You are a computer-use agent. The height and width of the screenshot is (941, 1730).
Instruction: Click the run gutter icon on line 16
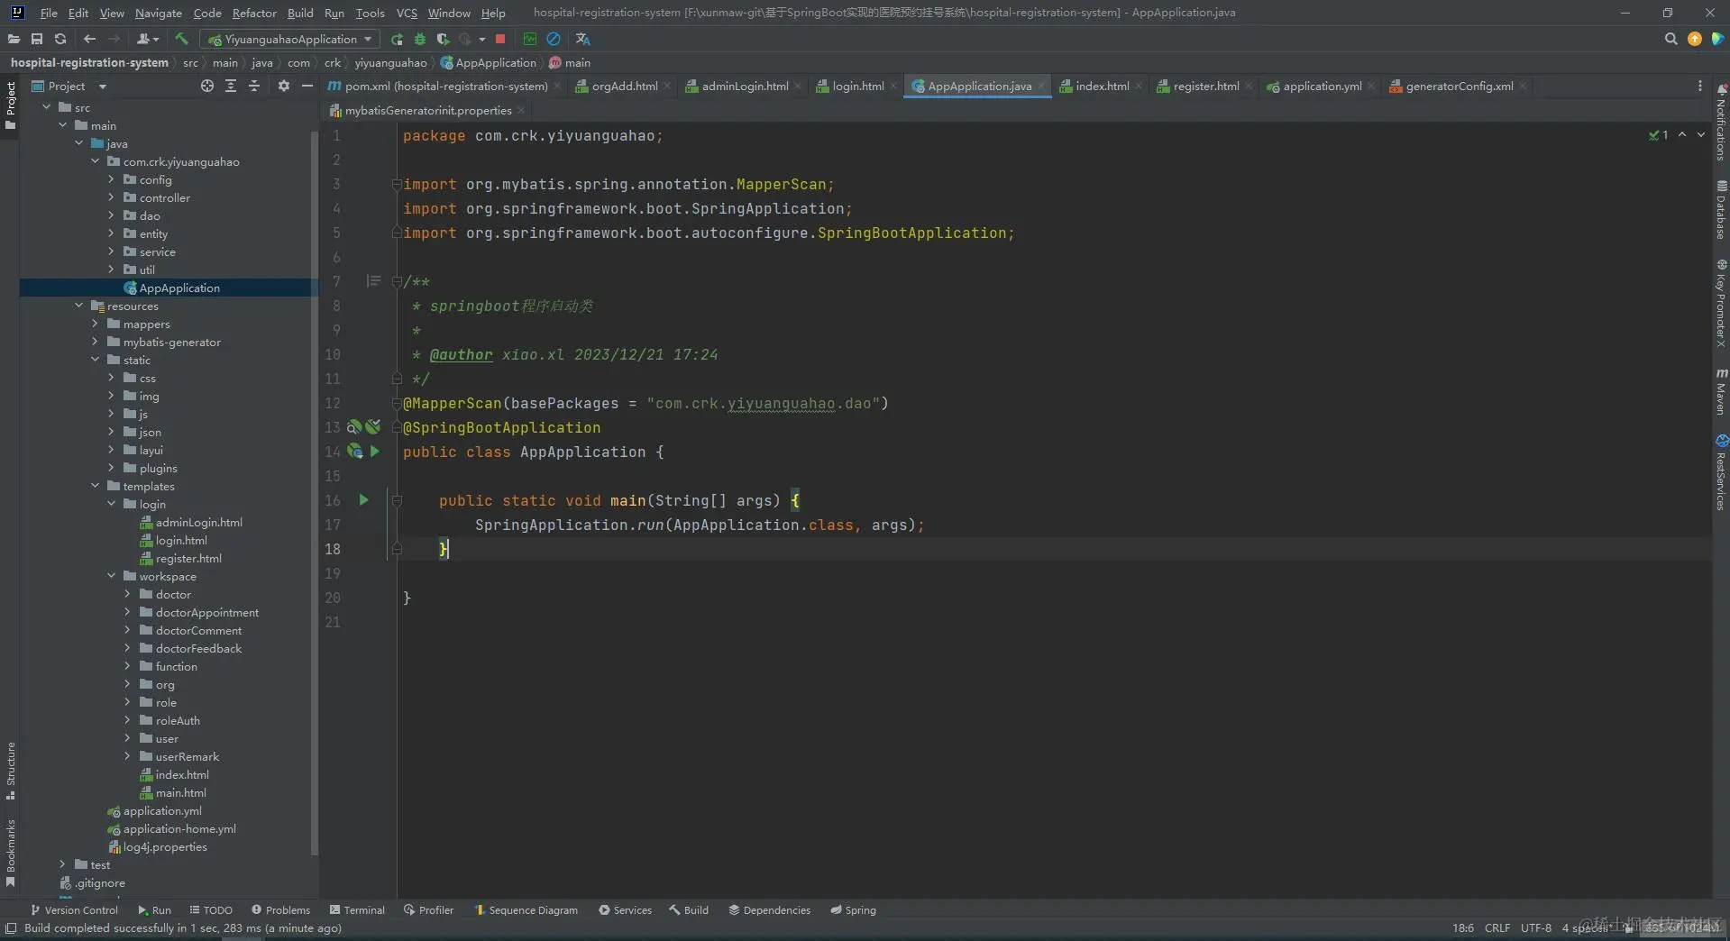pos(364,499)
